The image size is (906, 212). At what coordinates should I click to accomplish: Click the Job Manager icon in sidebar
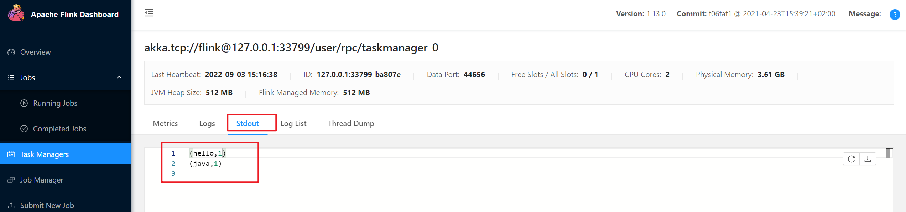click(11, 180)
